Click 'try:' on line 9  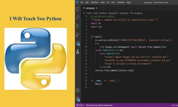tap(97, 43)
